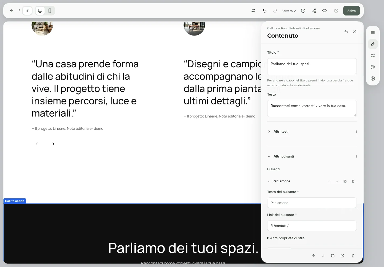Click the Link del pulsante field
Image resolution: width=384 pixels, height=267 pixels.
pos(312,226)
